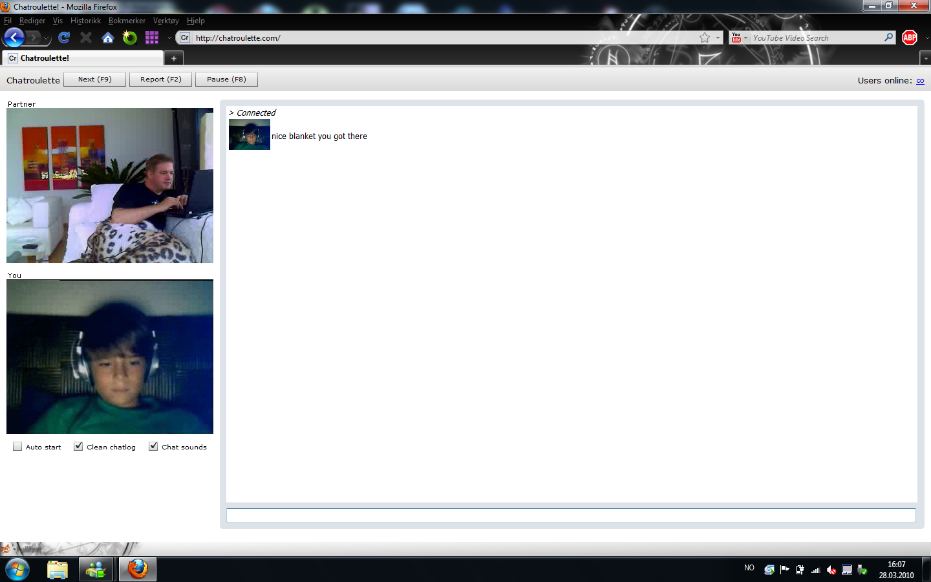Open the Fil menu
Viewport: 931px width, 582px height.
click(8, 21)
